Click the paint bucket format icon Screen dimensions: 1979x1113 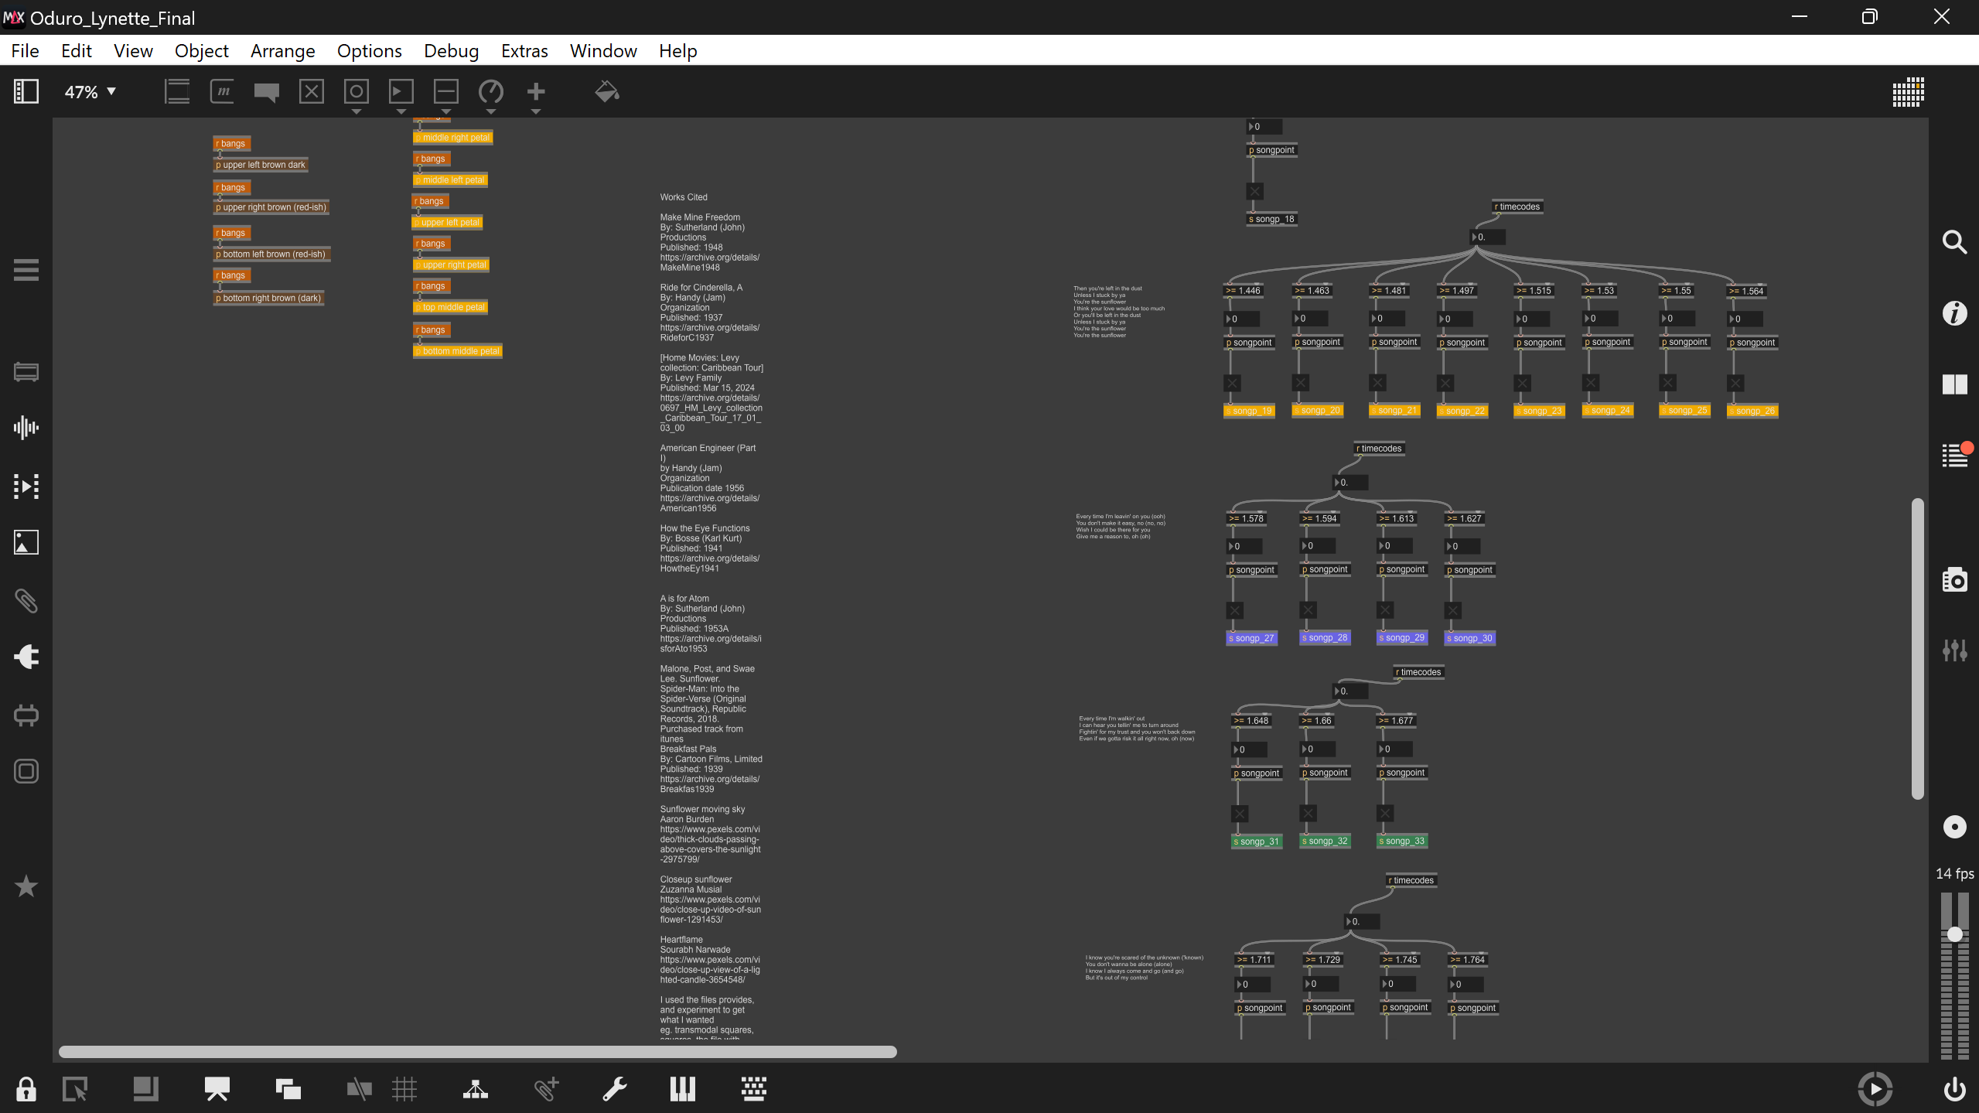(606, 92)
